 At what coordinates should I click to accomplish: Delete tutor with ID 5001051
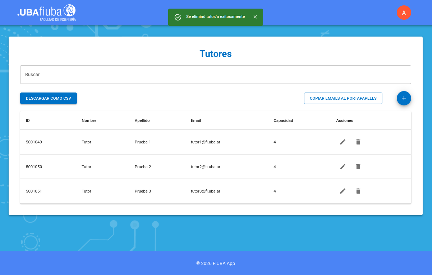[x=358, y=191]
